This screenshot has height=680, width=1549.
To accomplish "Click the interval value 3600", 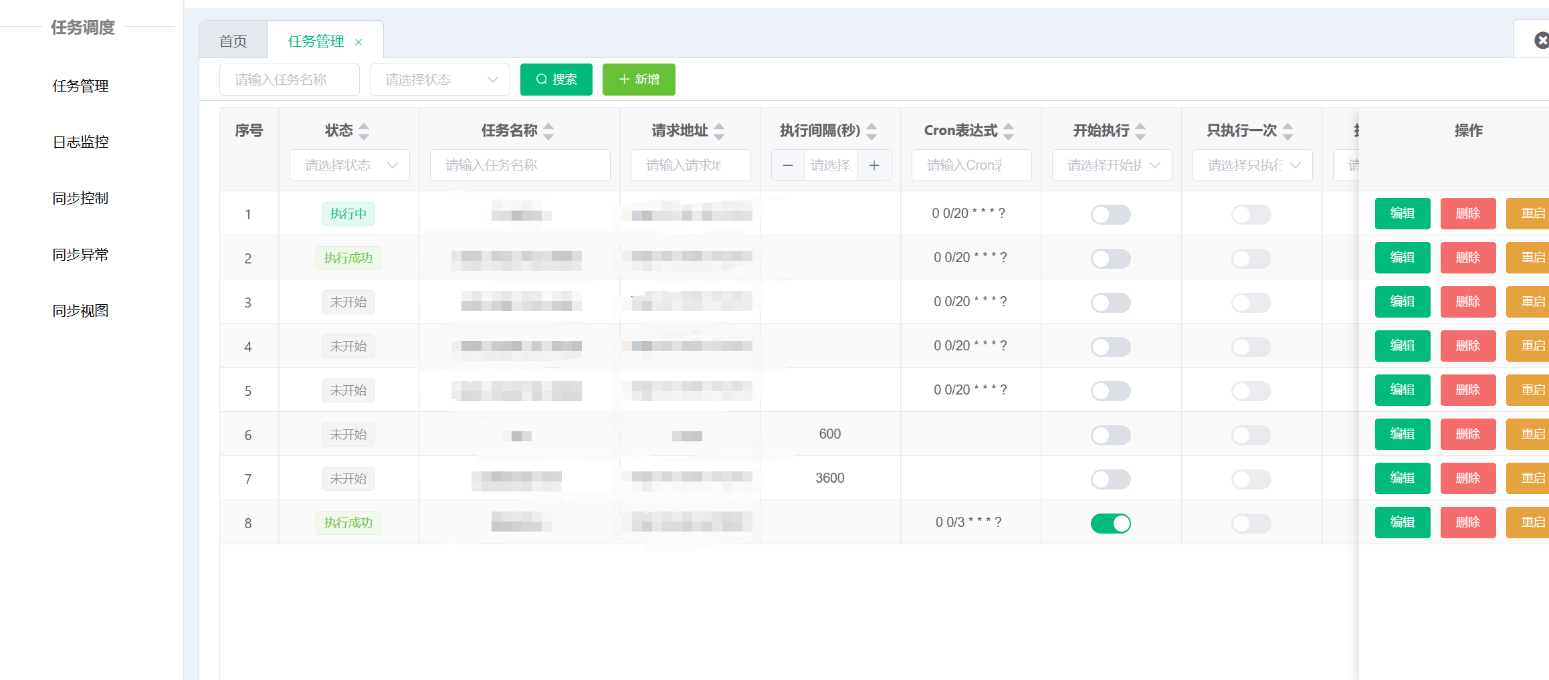I will (830, 478).
